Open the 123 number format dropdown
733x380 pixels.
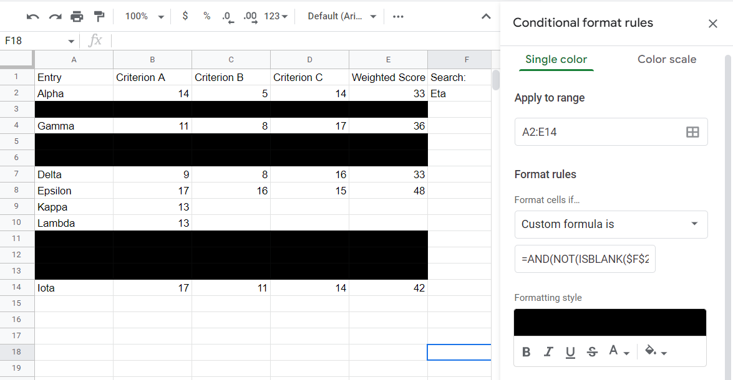(273, 16)
